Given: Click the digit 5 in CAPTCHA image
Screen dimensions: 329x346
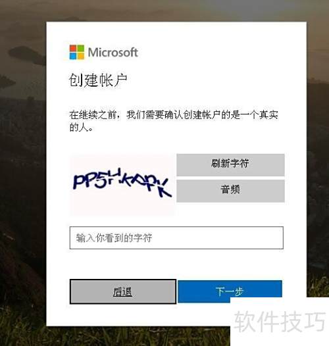Looking at the screenshot, I should [x=101, y=182].
